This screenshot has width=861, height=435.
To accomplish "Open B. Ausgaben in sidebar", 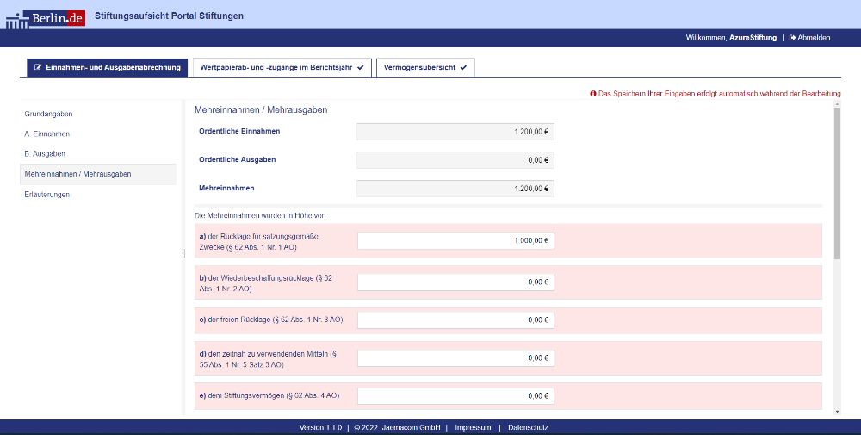I will pyautogui.click(x=45, y=153).
